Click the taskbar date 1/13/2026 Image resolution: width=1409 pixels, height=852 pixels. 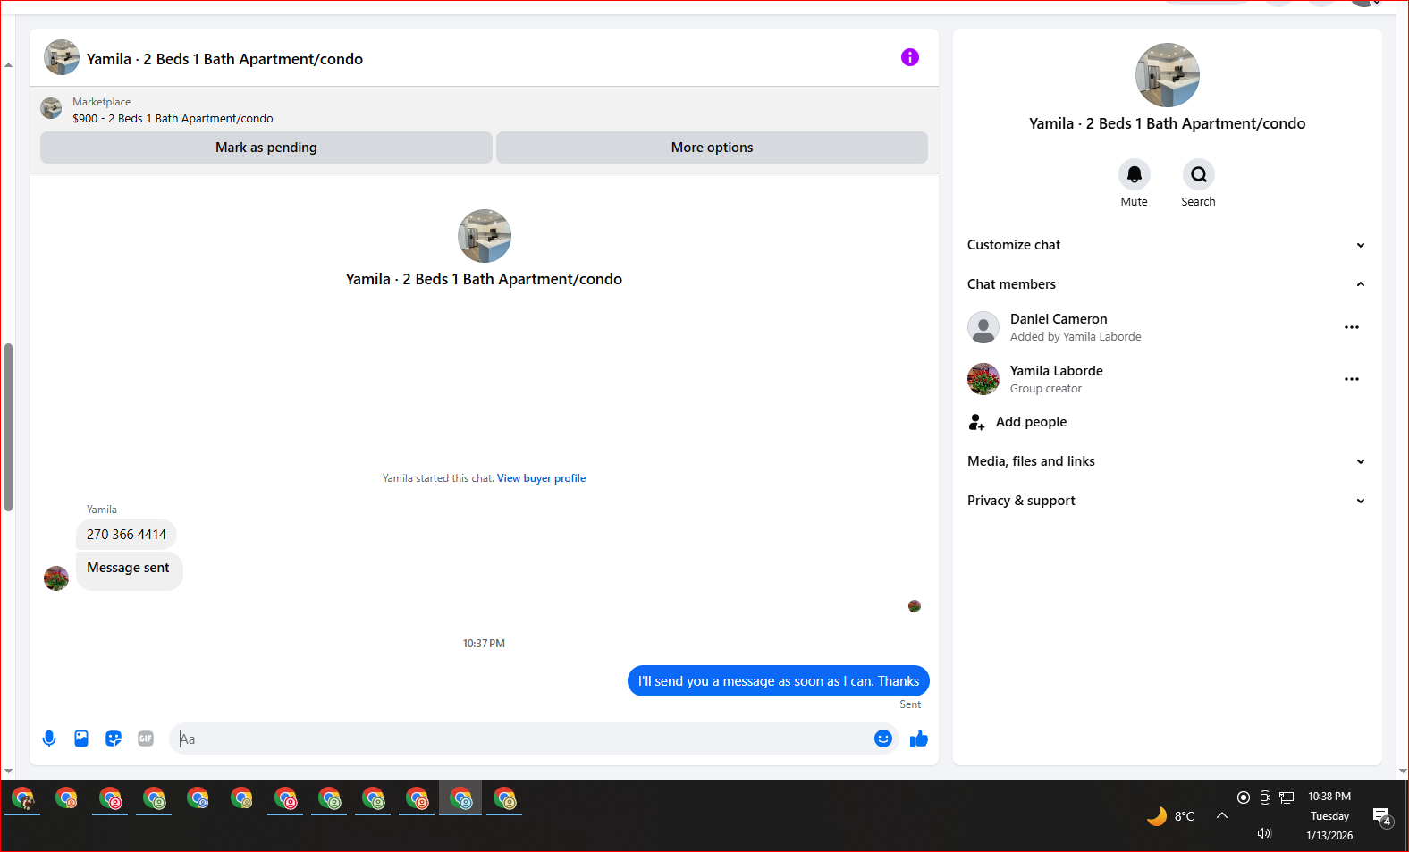(x=1329, y=836)
